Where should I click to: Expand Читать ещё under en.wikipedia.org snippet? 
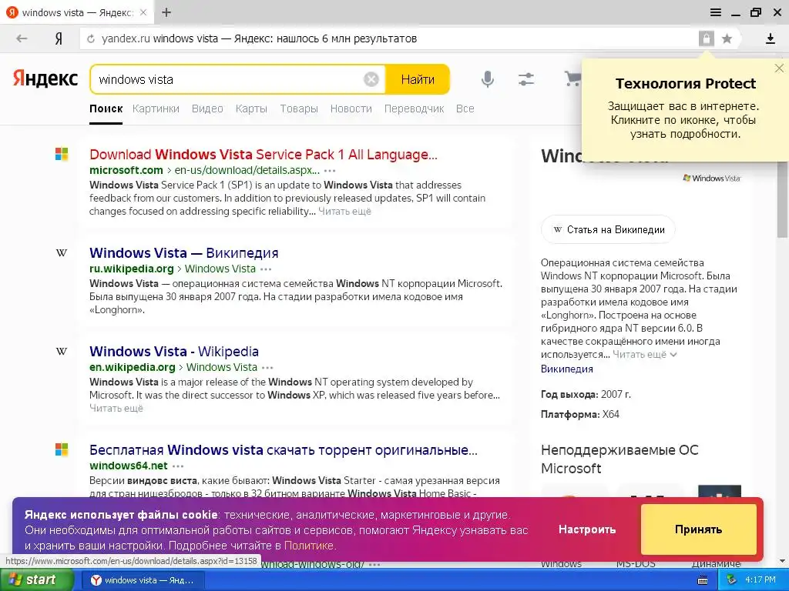click(x=116, y=408)
